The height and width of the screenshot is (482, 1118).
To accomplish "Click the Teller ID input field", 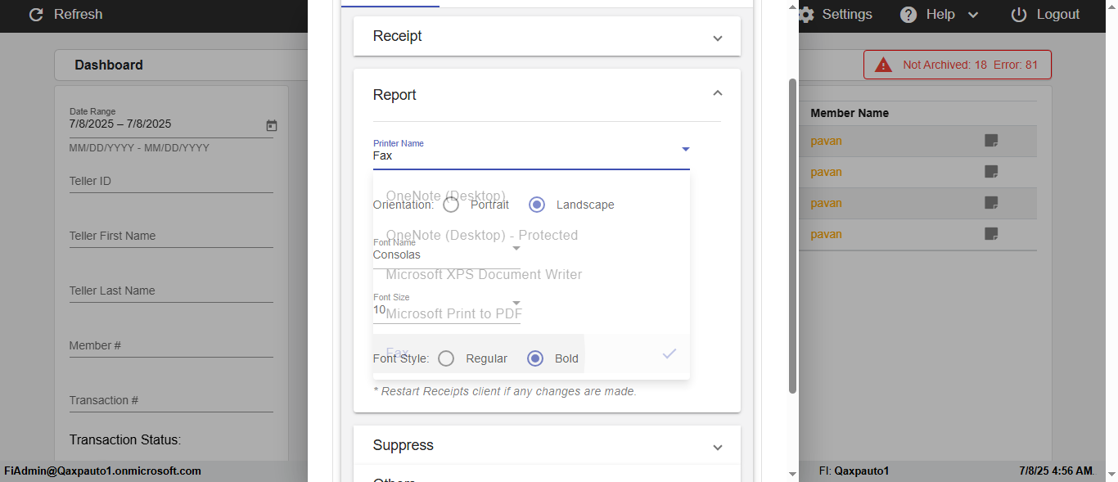I will pyautogui.click(x=170, y=182).
